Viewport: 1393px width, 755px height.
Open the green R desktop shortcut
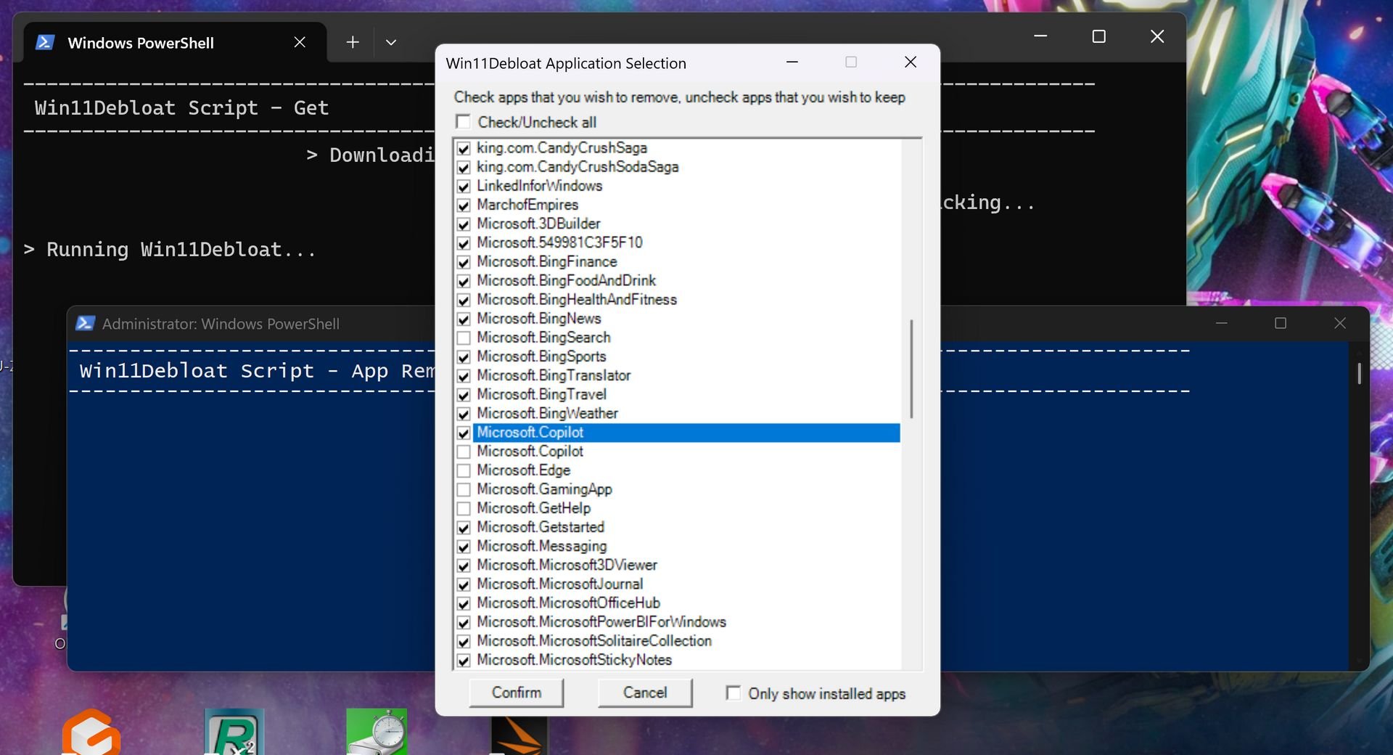234,732
